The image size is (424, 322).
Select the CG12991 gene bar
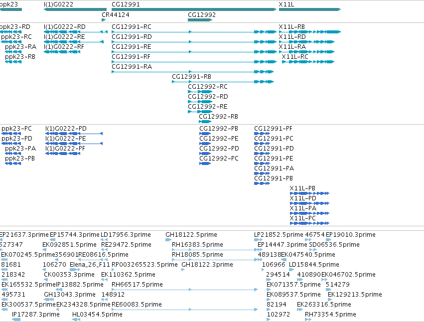(194, 9)
